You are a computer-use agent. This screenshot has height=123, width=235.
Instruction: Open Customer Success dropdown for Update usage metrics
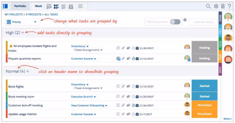pyautogui.click(x=83, y=114)
